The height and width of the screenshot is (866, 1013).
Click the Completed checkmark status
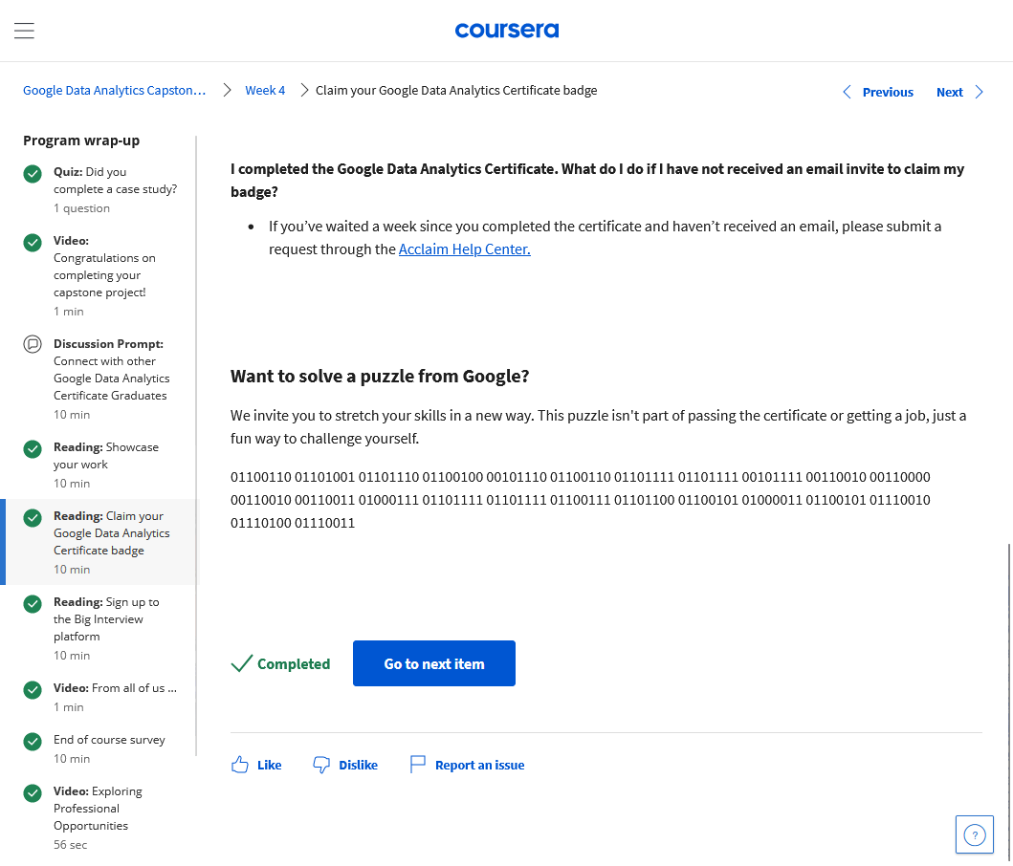click(x=280, y=663)
